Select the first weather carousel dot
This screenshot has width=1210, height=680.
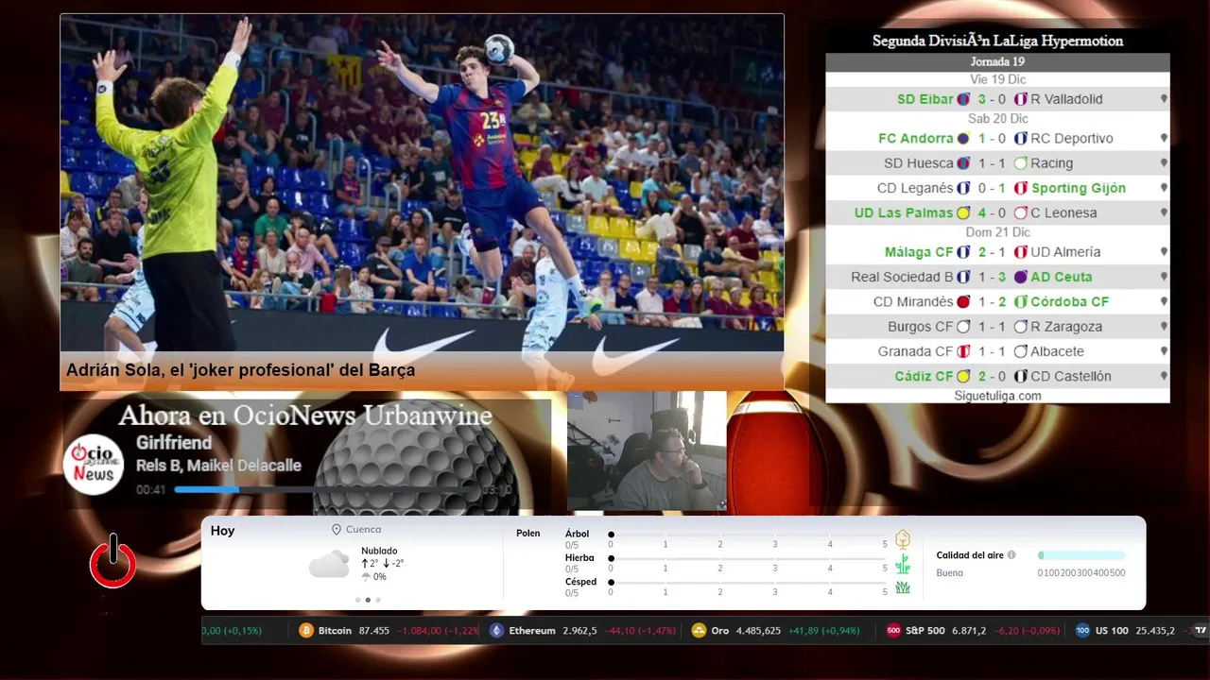[357, 600]
